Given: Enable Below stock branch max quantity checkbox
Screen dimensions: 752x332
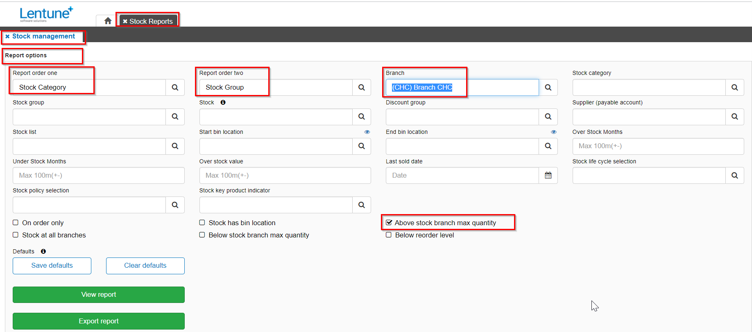Looking at the screenshot, I should point(202,235).
